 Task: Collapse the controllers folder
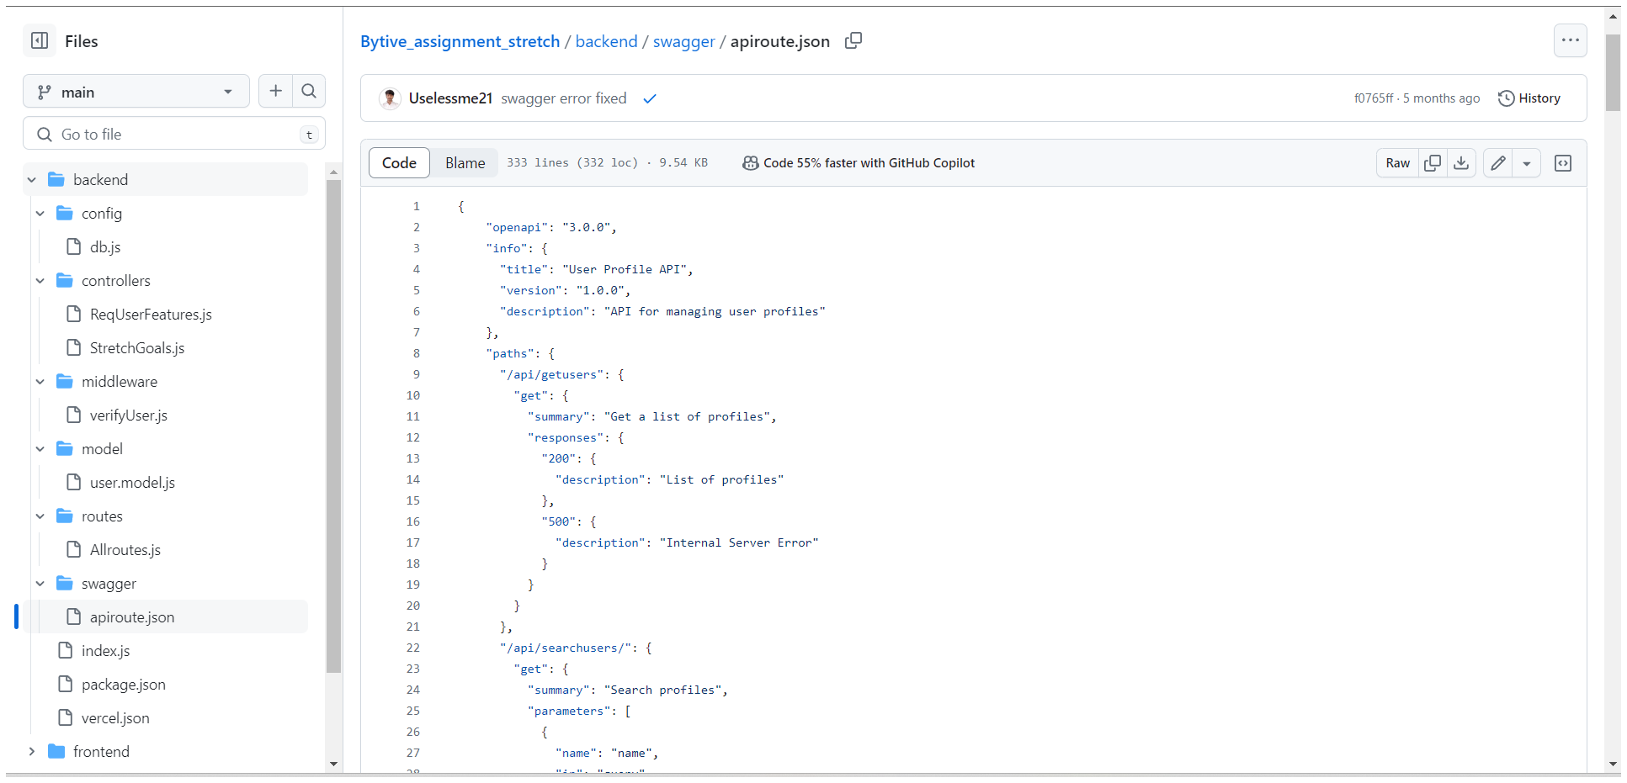pyautogui.click(x=40, y=280)
